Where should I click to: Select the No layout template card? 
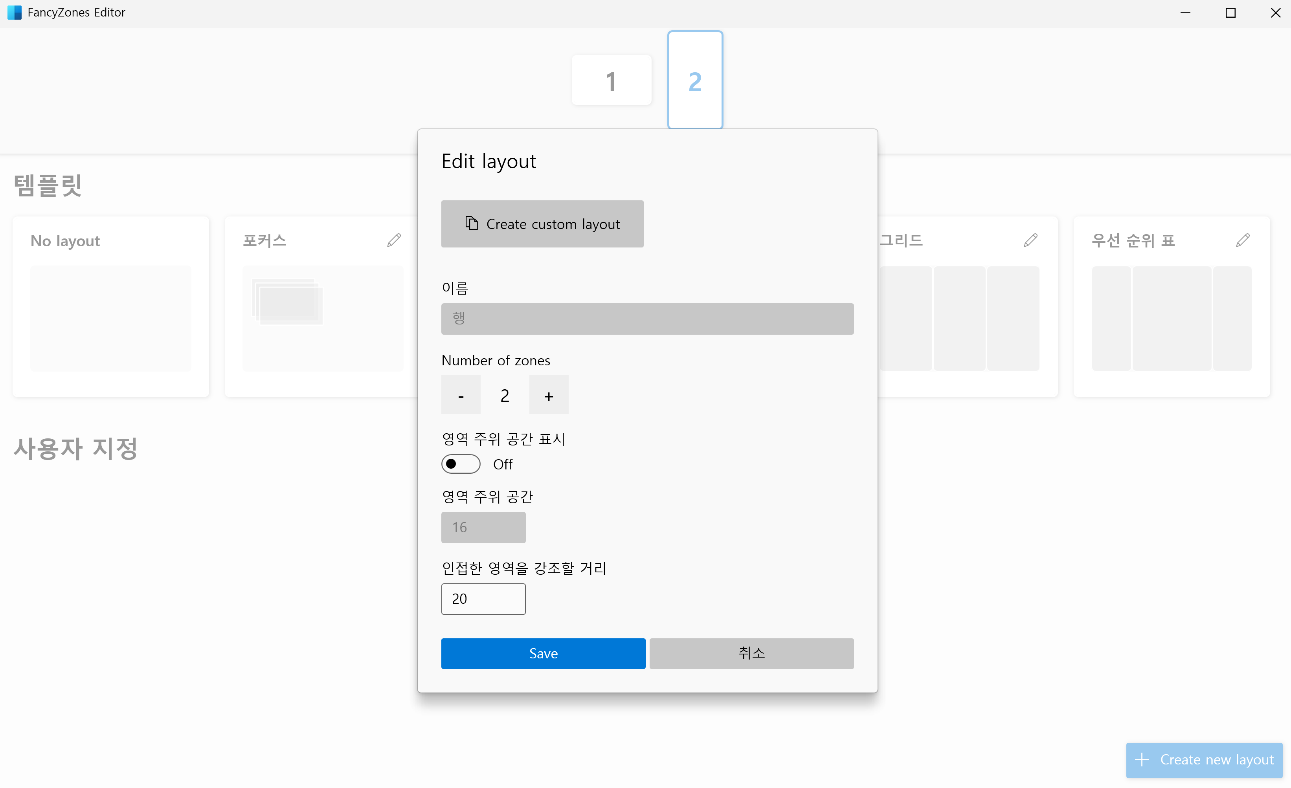pyautogui.click(x=110, y=306)
